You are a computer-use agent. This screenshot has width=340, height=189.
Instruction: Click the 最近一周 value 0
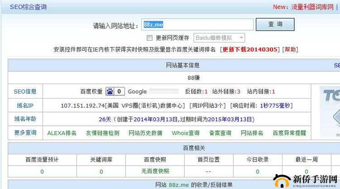pos(306,172)
